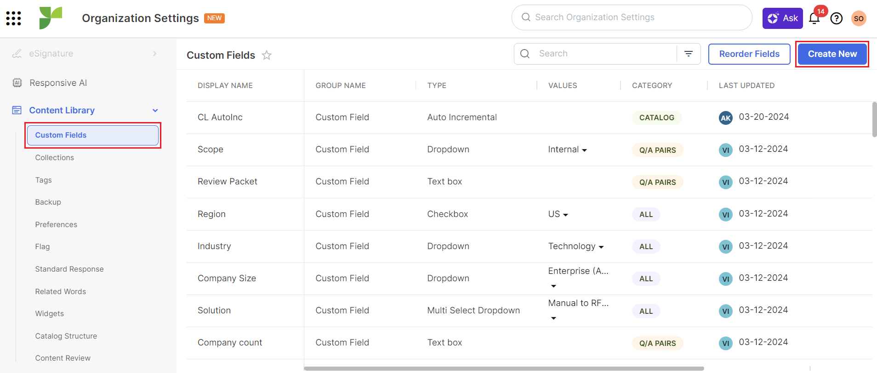Click the GROUP NAME column header
This screenshot has width=877, height=373.
click(x=341, y=85)
